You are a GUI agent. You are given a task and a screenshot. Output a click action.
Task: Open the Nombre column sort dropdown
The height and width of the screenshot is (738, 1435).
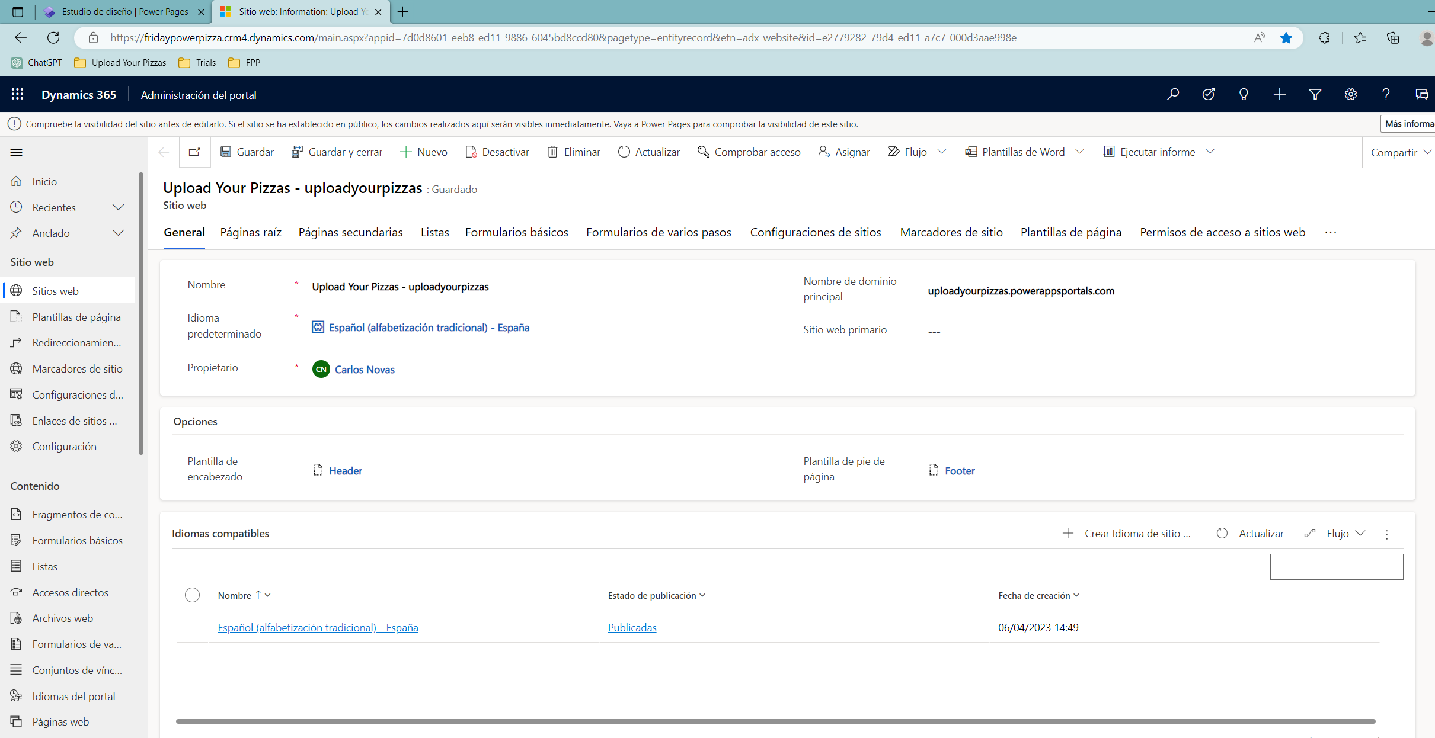268,595
